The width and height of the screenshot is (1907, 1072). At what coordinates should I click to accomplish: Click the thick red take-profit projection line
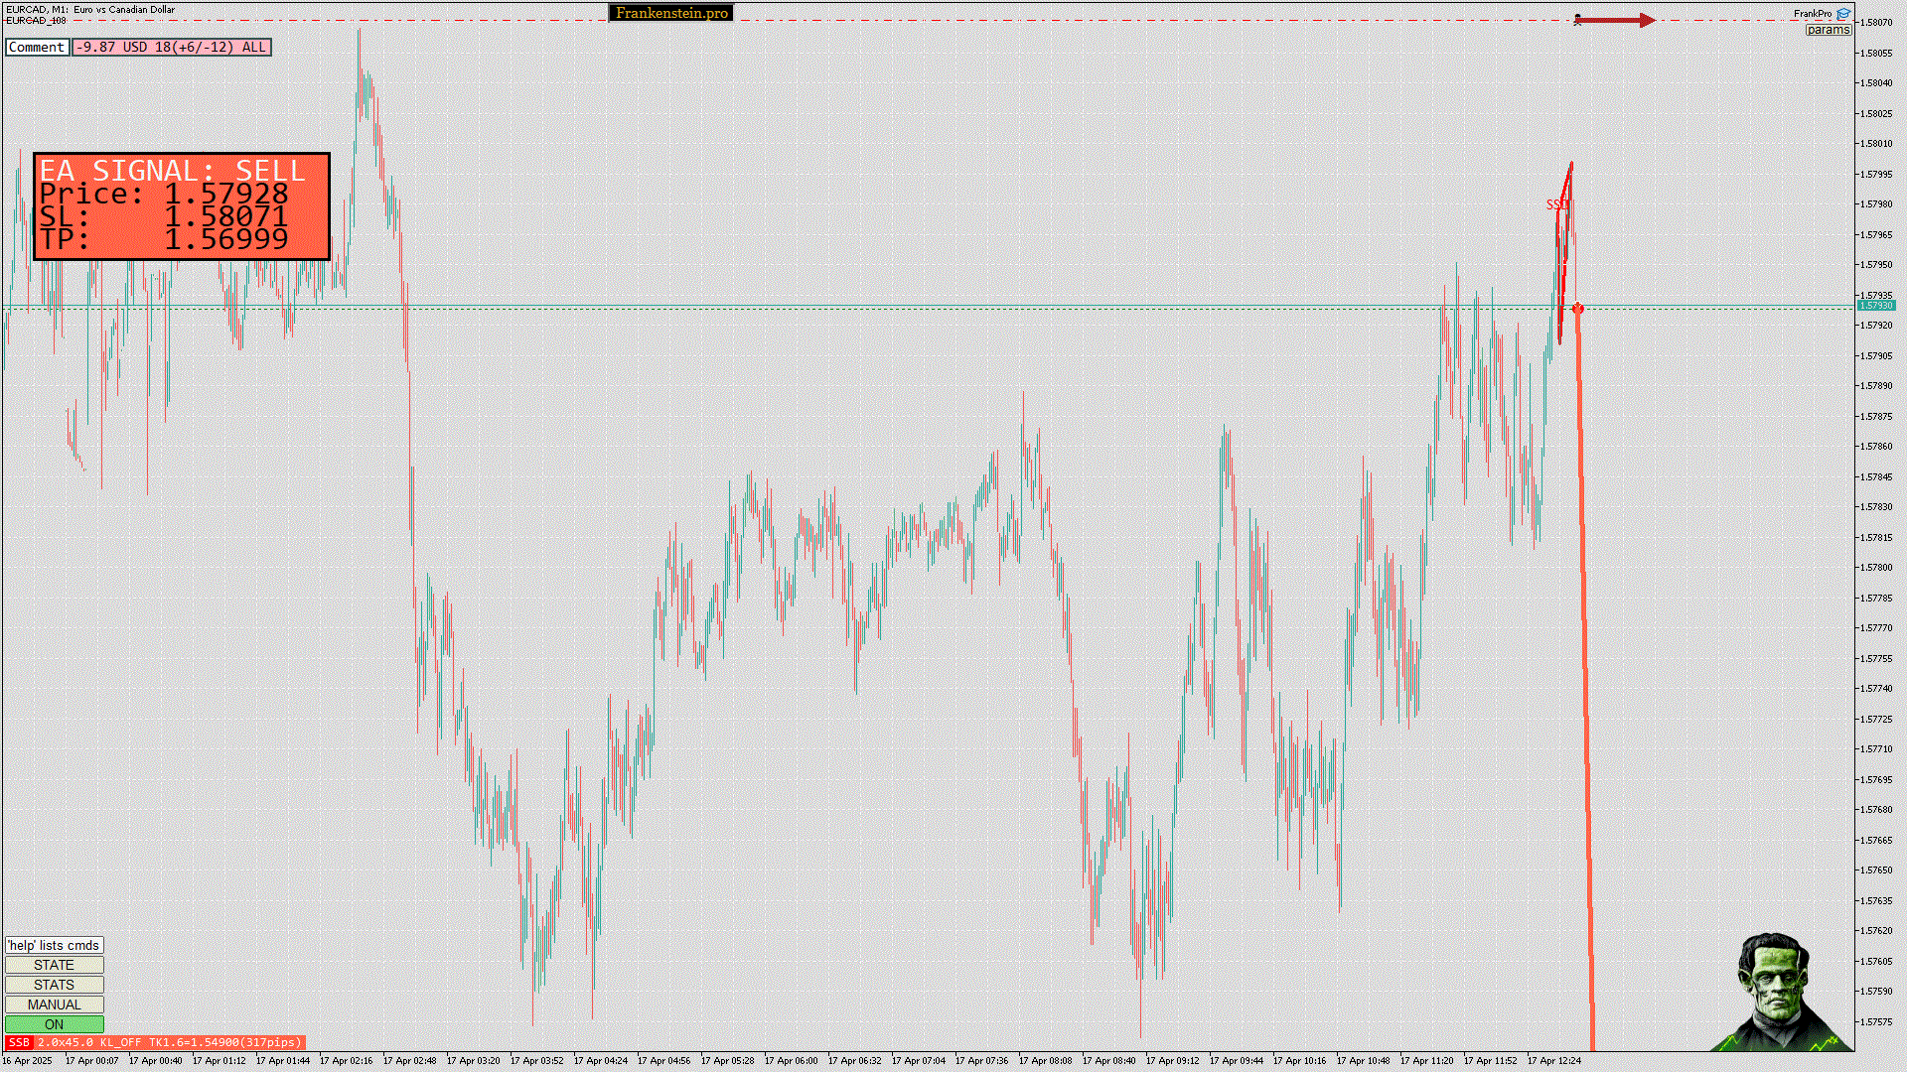(1585, 695)
